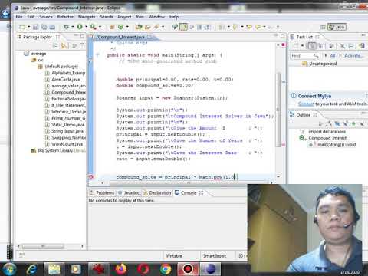
Task: Click the Open Perspective icon
Action: [x=323, y=27]
